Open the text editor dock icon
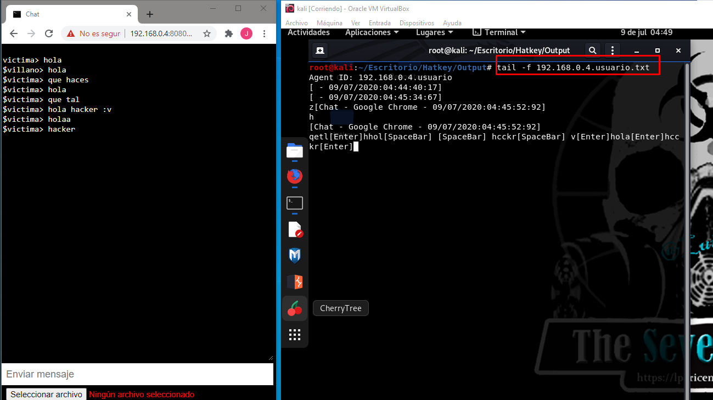Viewport: 713px width, 400px height. click(x=295, y=229)
